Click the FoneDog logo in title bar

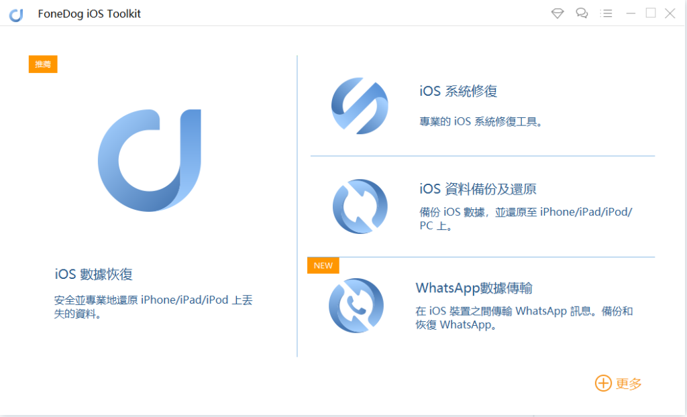(x=16, y=15)
